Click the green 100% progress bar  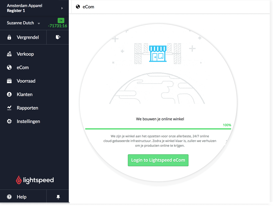coord(158,129)
